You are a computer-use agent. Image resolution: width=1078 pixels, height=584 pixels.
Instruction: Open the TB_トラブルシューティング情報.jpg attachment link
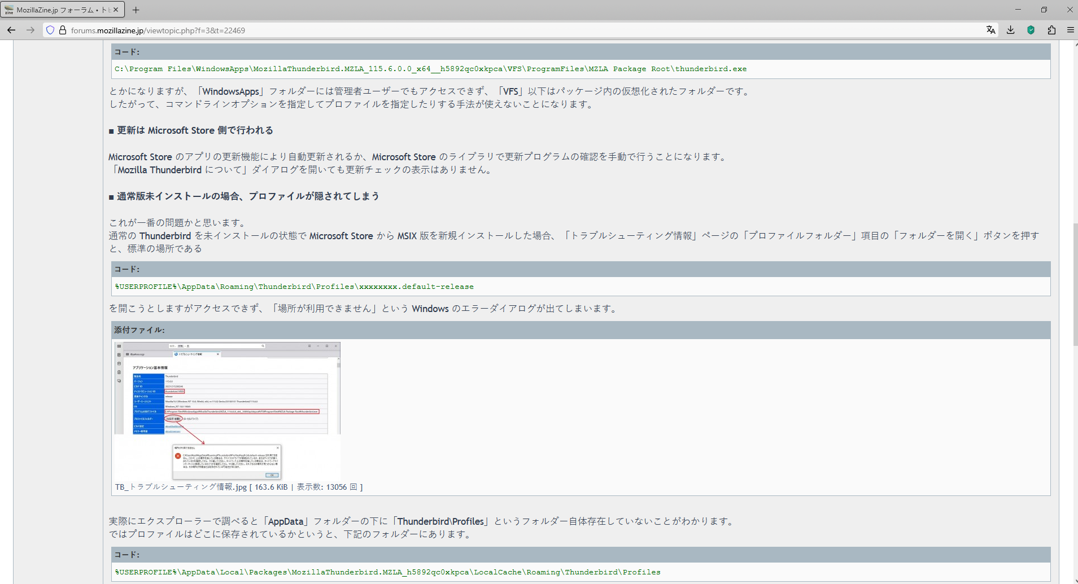coord(181,487)
